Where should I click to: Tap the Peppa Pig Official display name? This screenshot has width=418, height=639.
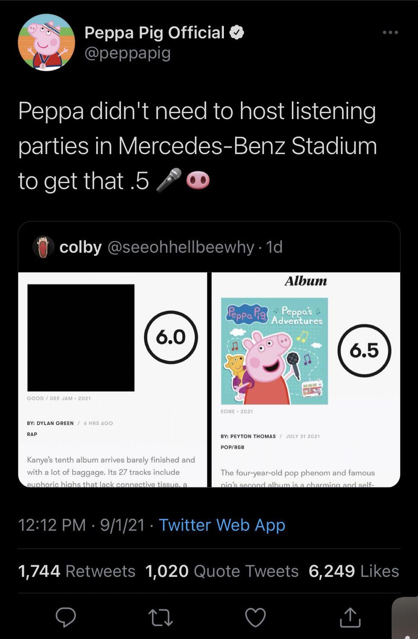[154, 32]
